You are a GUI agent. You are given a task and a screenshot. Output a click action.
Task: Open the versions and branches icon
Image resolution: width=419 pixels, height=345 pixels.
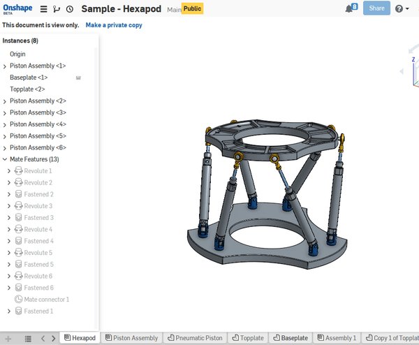coord(57,9)
